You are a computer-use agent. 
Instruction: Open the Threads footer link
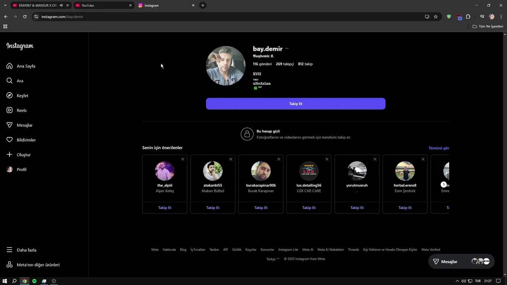pyautogui.click(x=353, y=250)
